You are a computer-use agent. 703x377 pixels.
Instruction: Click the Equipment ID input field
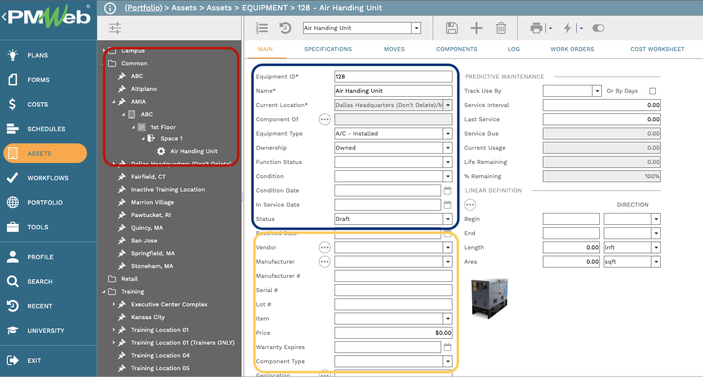pyautogui.click(x=393, y=77)
